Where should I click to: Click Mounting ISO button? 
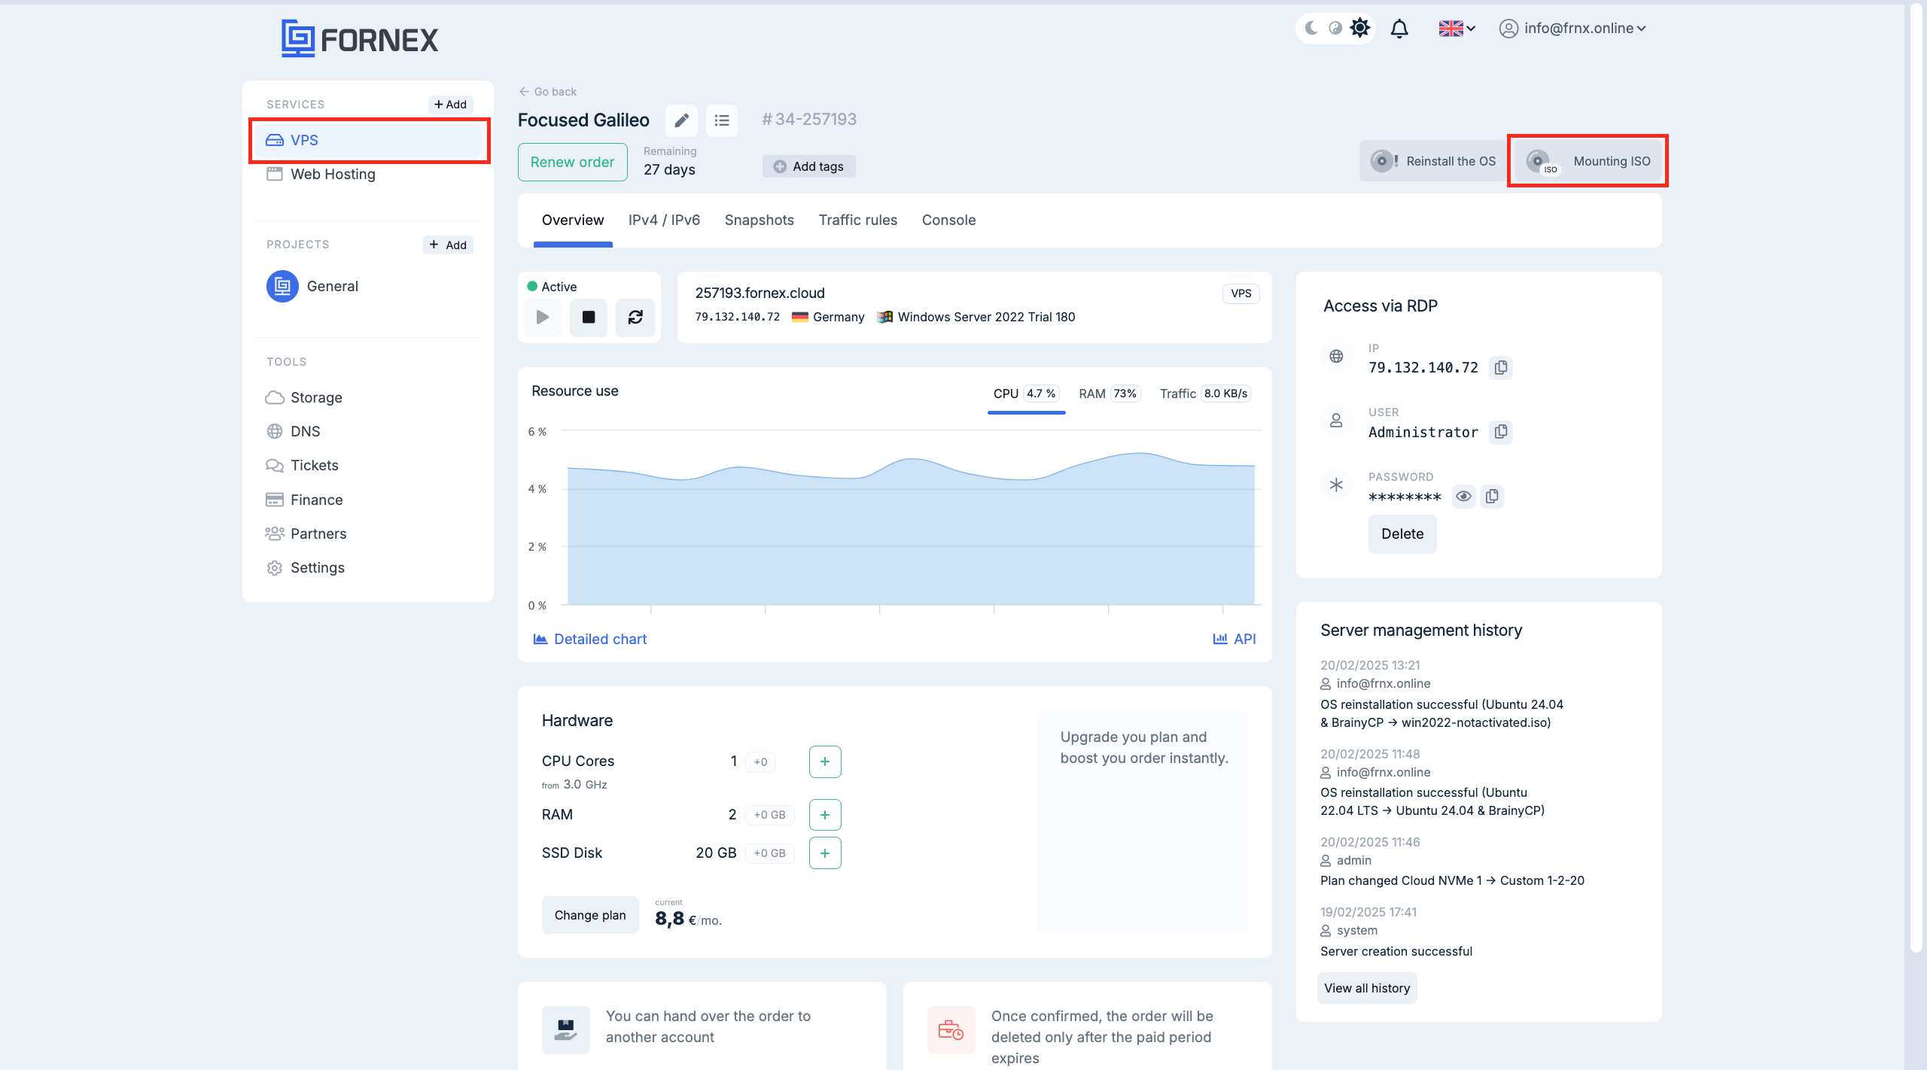coord(1588,161)
